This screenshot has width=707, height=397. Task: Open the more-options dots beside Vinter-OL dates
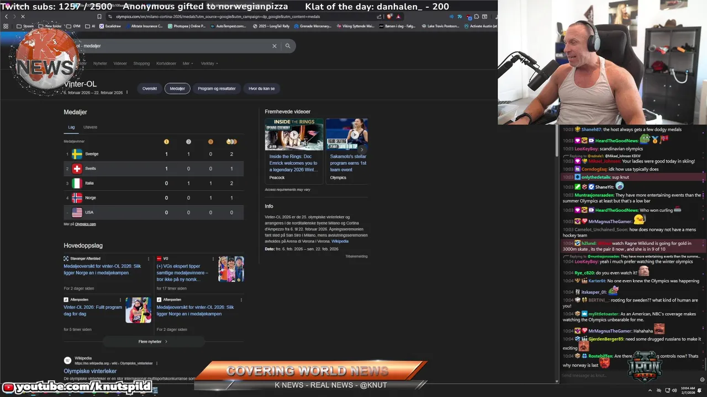pos(127,92)
